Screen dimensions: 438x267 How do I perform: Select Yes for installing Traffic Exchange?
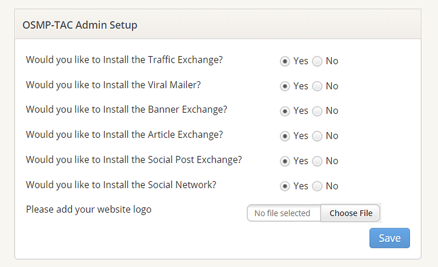[x=285, y=61]
